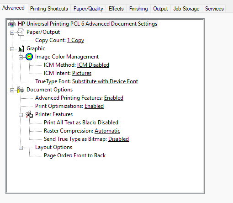The height and width of the screenshot is (203, 233).
Task: Select the Layout Options label
Action: (x=53, y=147)
